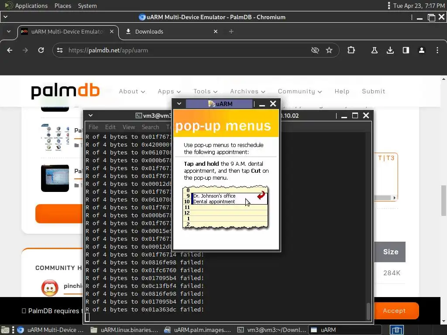Bookmark this page with the star icon
This screenshot has width=447, height=335.
(329, 50)
